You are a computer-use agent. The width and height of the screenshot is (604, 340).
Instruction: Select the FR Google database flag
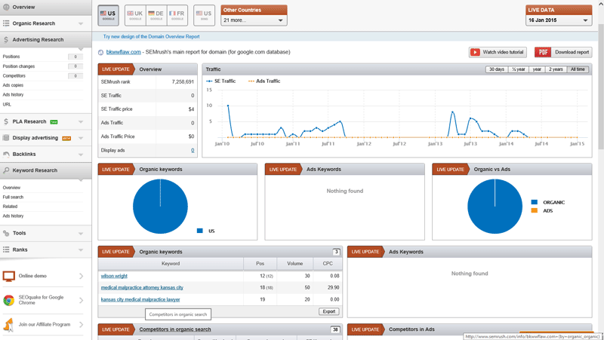177,15
